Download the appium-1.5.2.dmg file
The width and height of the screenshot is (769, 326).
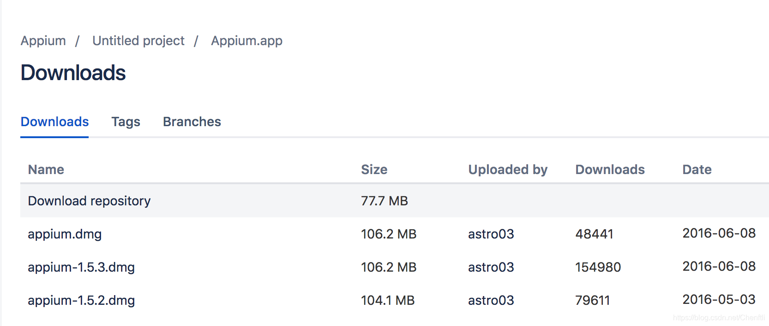click(x=81, y=301)
